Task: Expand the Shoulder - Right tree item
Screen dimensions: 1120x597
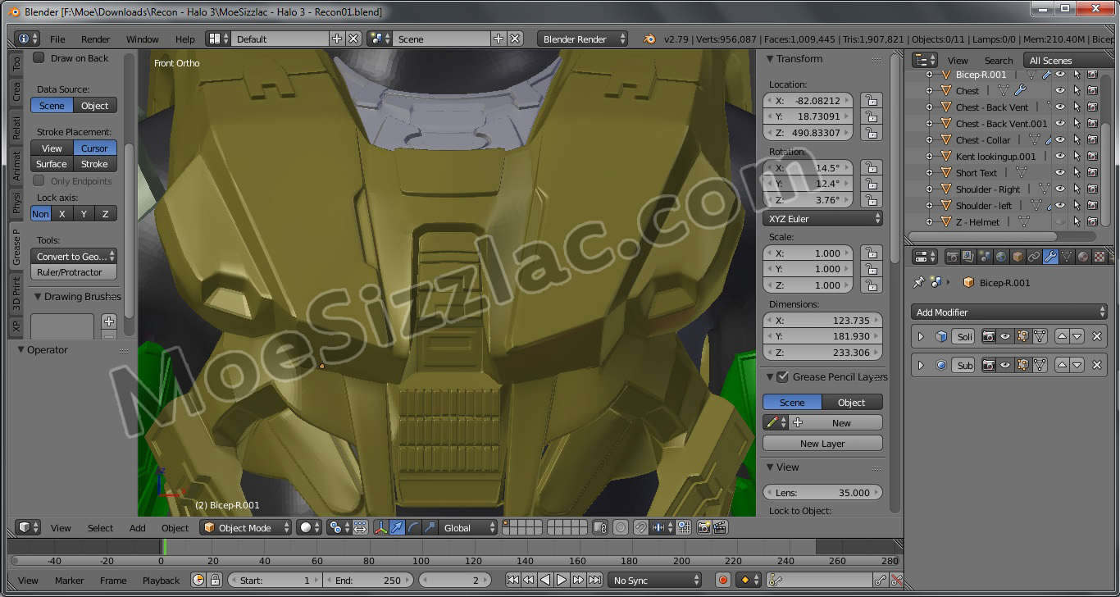Action: (929, 189)
